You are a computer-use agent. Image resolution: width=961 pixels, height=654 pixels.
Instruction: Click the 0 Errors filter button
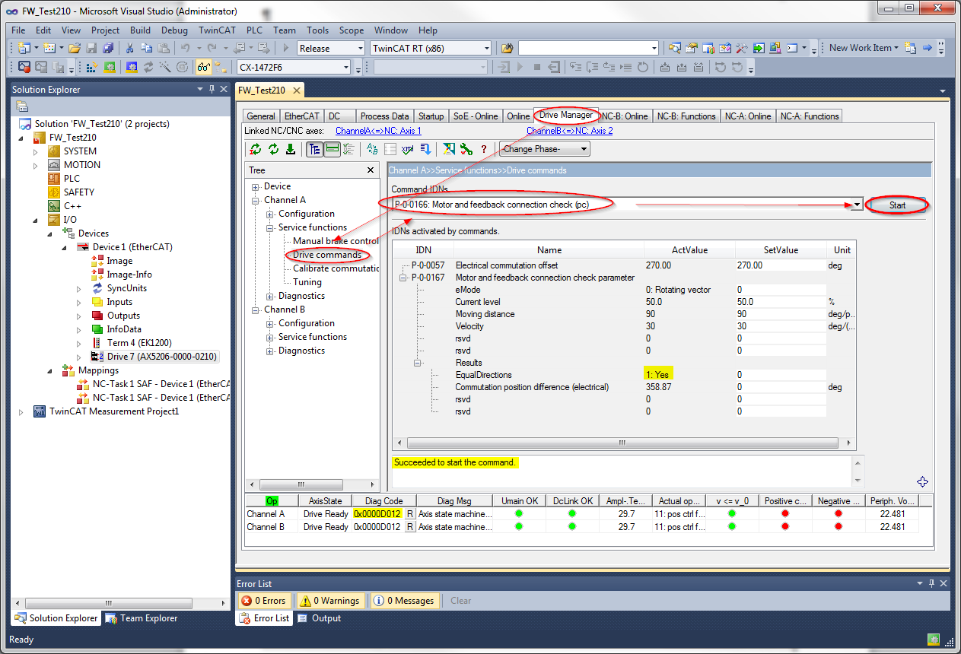[263, 601]
